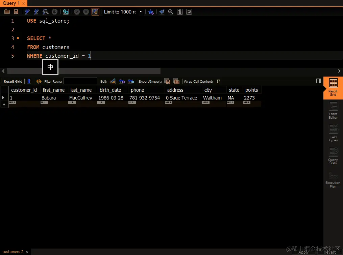Save the script with the floppy icon
Image resolution: width=343 pixels, height=255 pixels.
16,12
